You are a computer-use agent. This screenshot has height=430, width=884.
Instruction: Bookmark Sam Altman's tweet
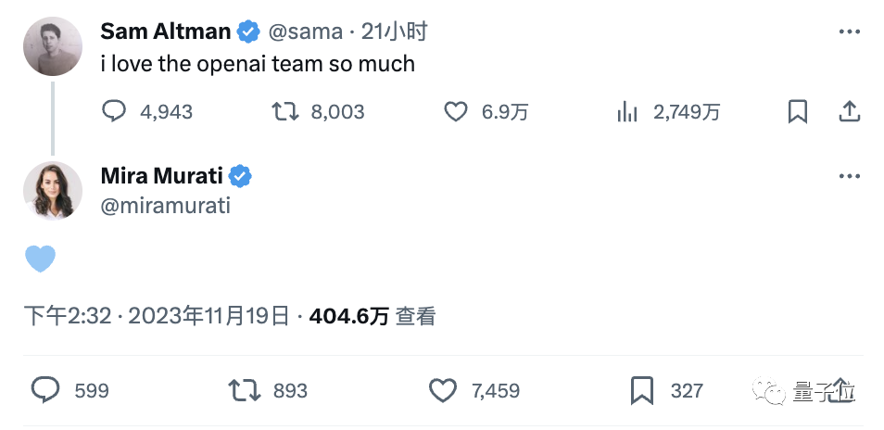[x=797, y=112]
